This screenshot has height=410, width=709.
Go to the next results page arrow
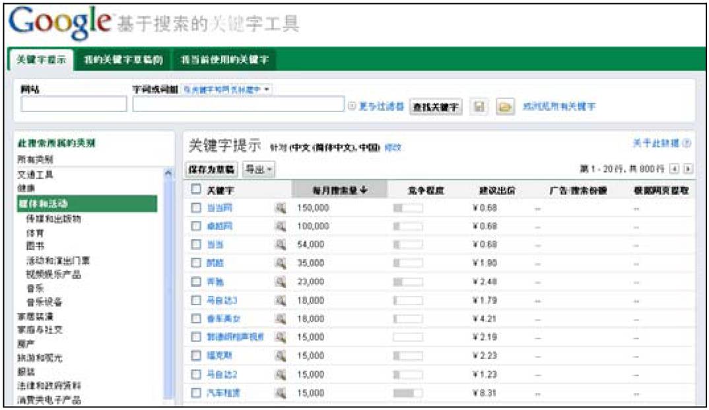click(688, 169)
